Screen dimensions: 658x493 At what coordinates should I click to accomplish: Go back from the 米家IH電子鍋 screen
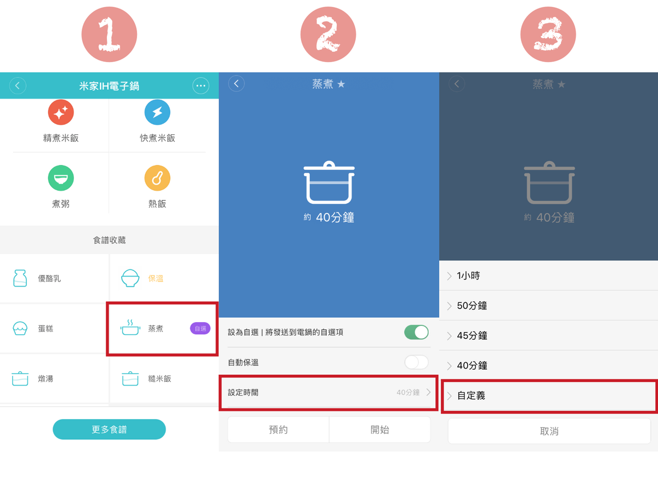18,85
